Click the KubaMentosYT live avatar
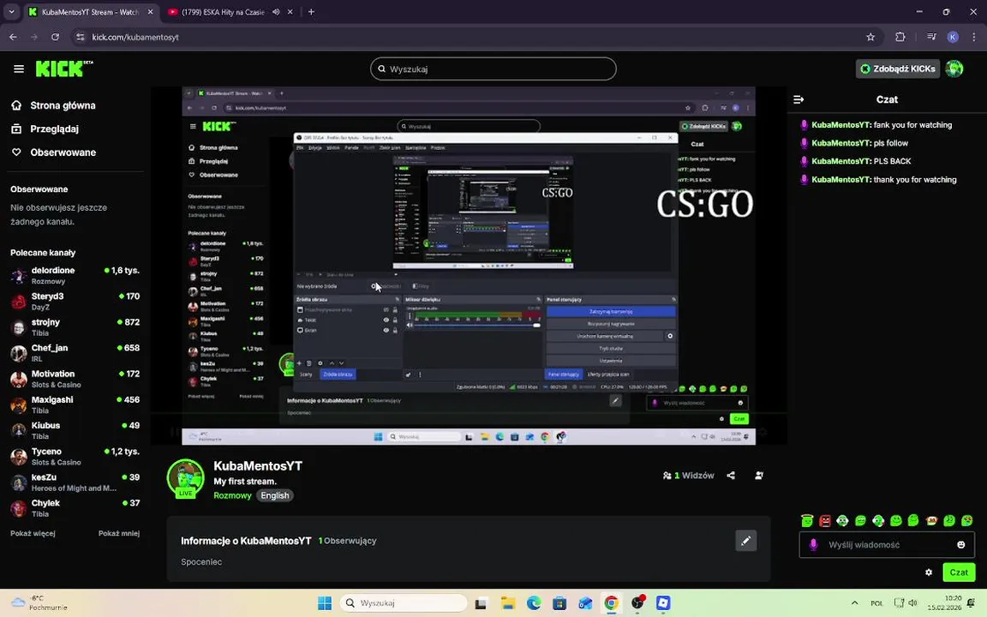The image size is (987, 617). pos(186,478)
